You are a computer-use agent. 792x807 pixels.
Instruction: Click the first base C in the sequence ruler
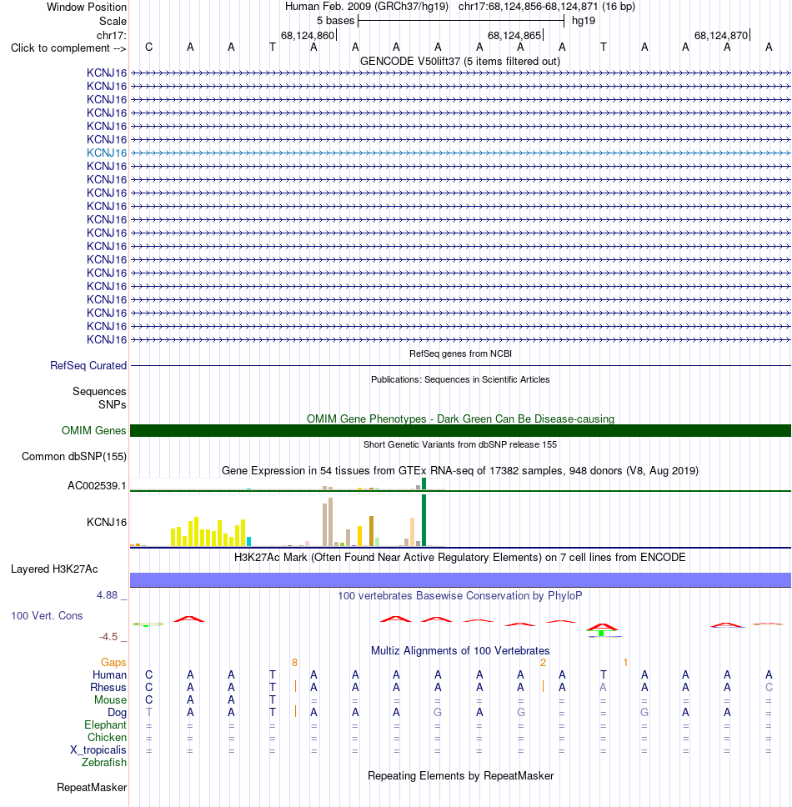(148, 48)
